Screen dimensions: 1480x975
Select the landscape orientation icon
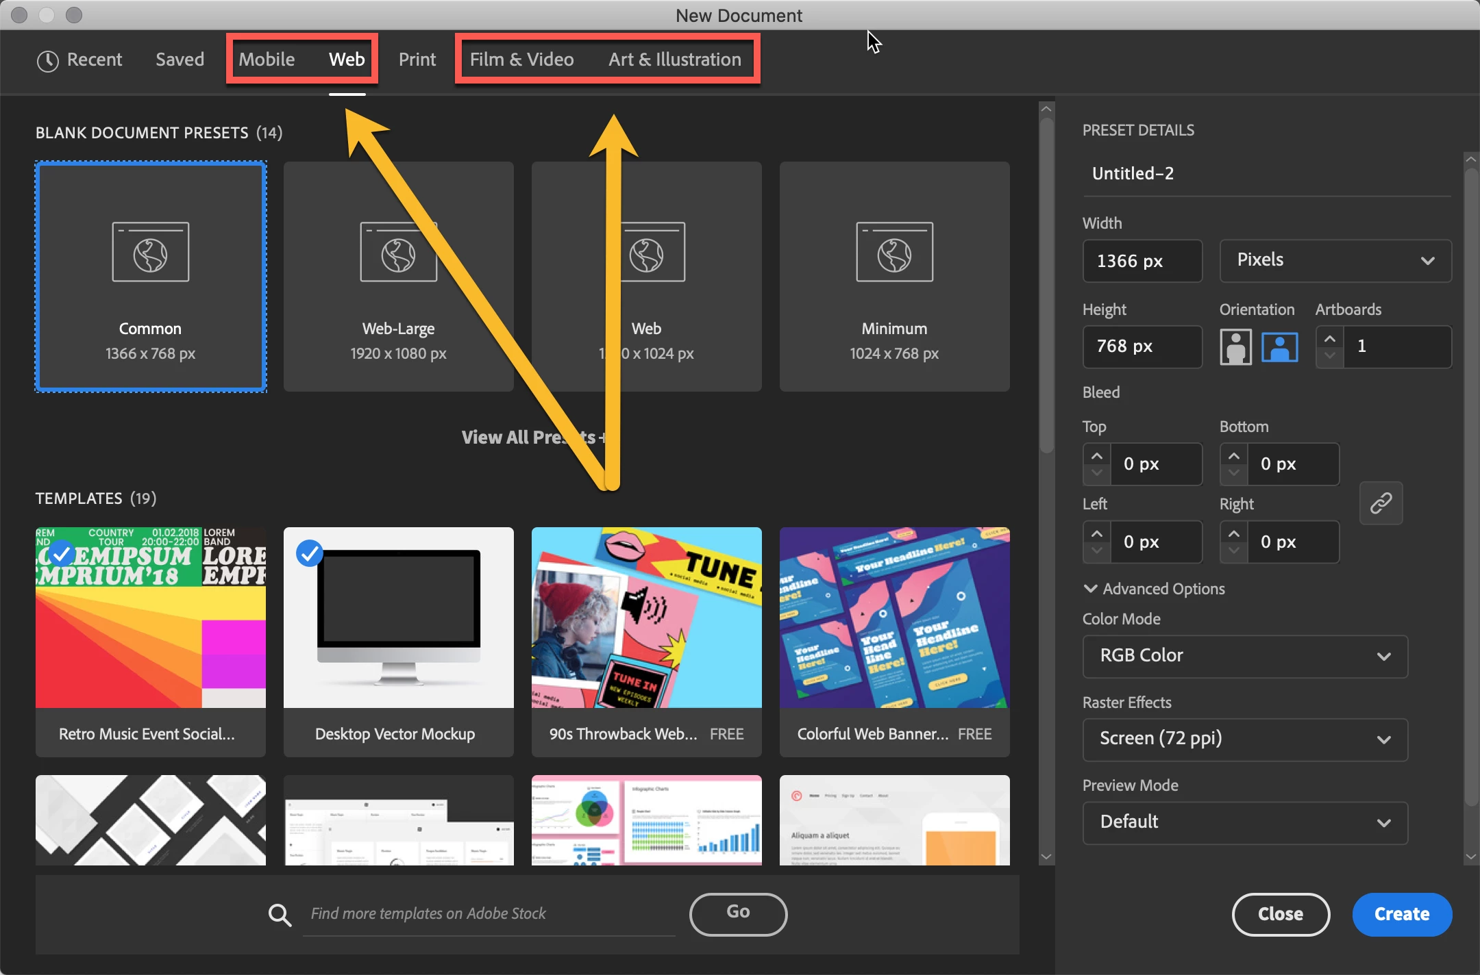pyautogui.click(x=1279, y=346)
